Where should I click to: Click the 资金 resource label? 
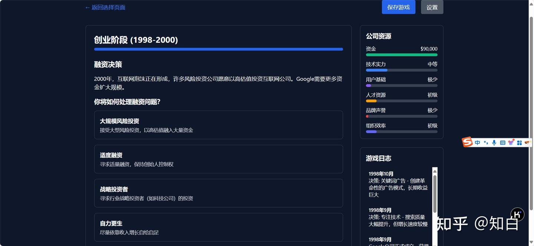pyautogui.click(x=371, y=49)
